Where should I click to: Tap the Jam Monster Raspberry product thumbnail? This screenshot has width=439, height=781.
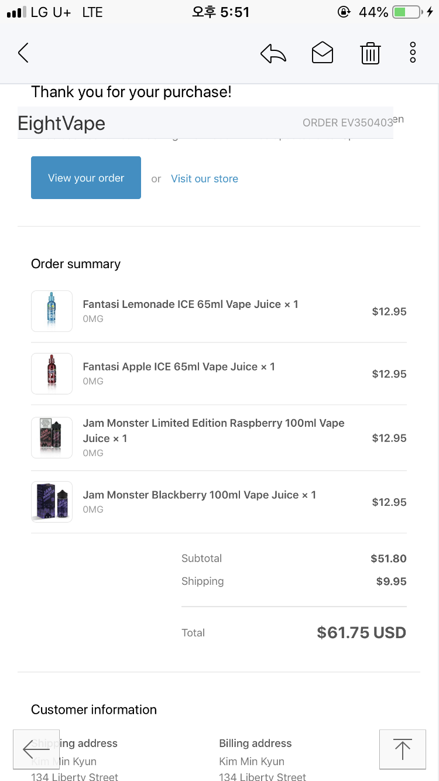click(52, 437)
